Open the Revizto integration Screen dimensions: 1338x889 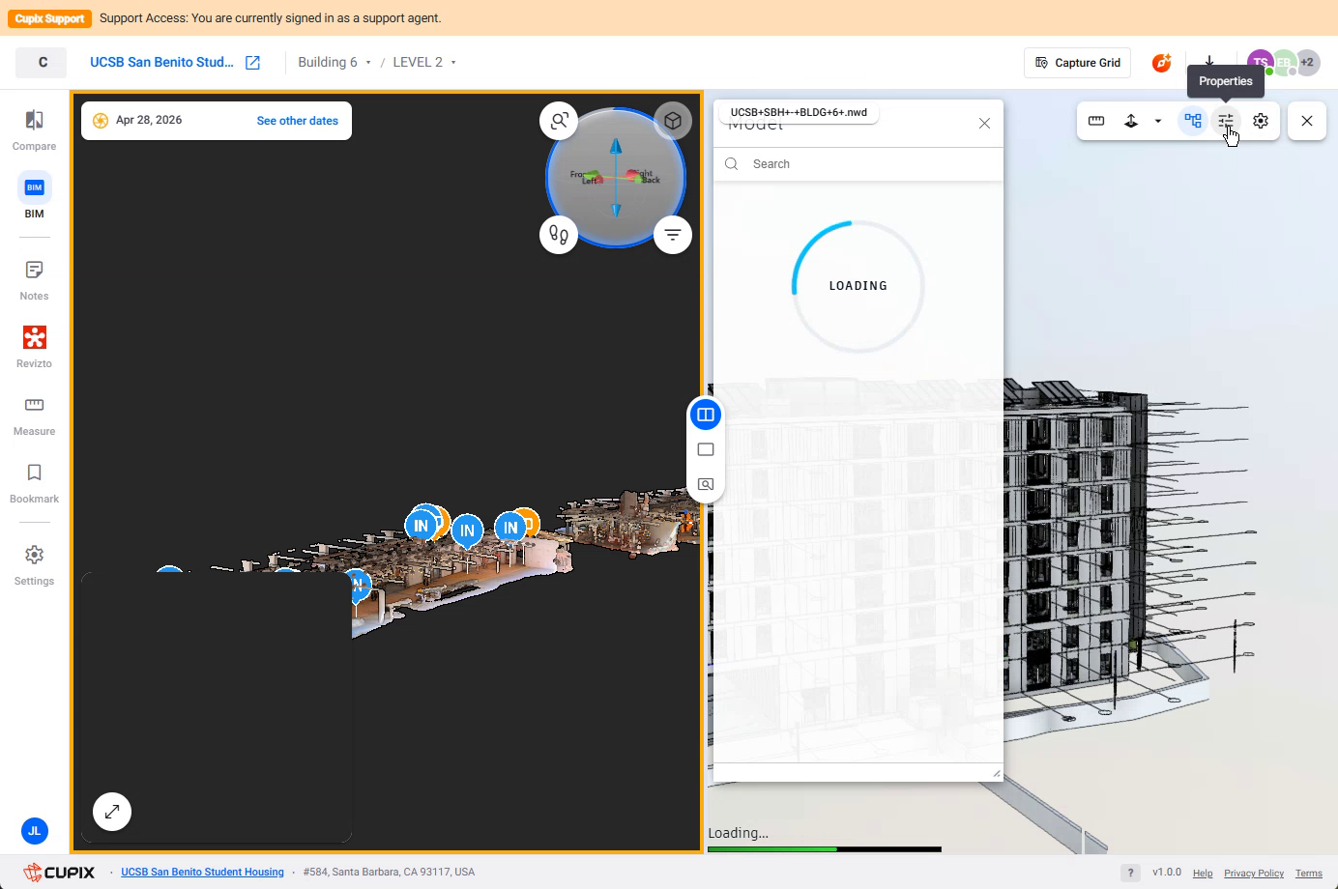(x=34, y=347)
